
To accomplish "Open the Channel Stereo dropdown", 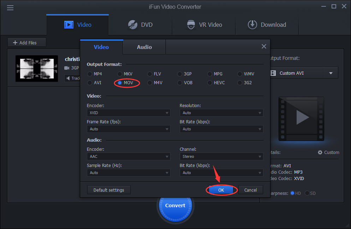I will pos(221,156).
